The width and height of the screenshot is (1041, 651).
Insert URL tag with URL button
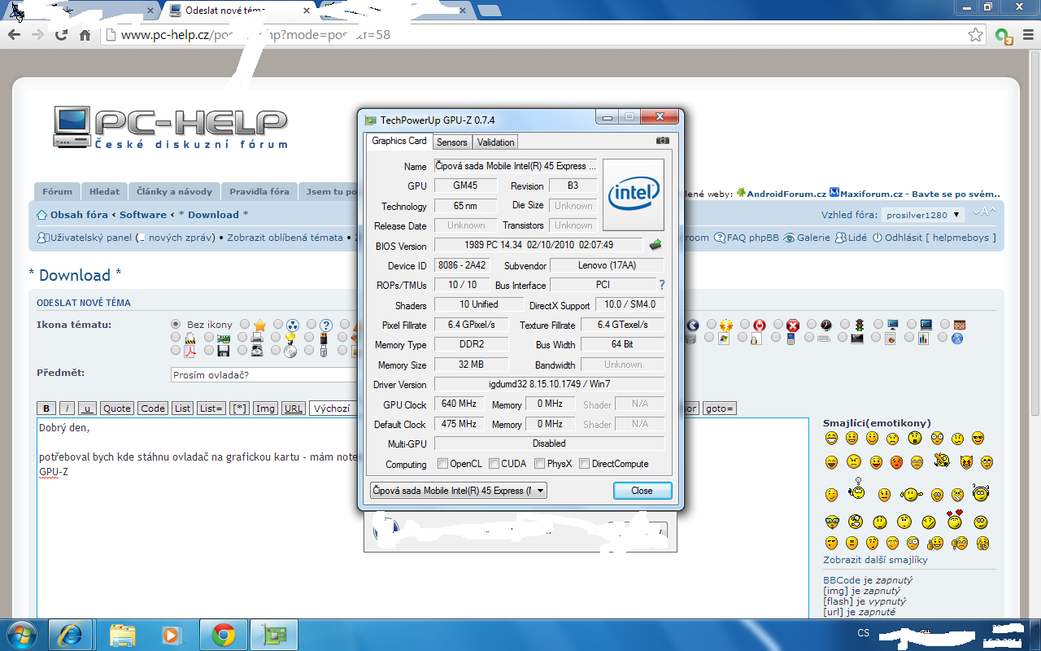point(294,409)
